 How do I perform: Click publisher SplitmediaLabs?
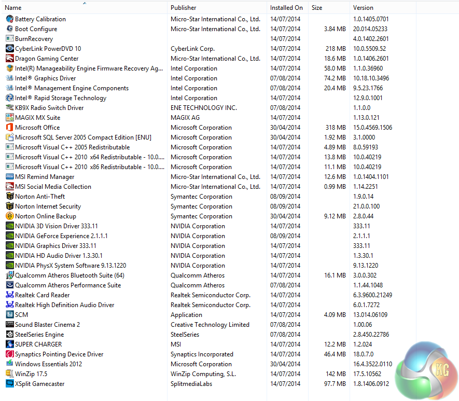coord(191,384)
